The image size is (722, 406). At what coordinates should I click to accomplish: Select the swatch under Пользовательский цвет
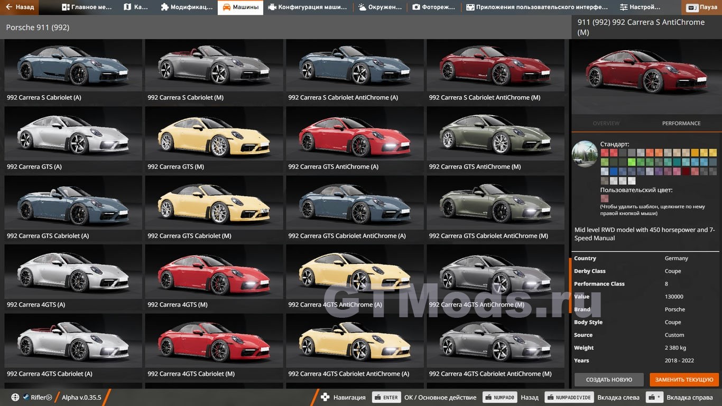point(605,198)
